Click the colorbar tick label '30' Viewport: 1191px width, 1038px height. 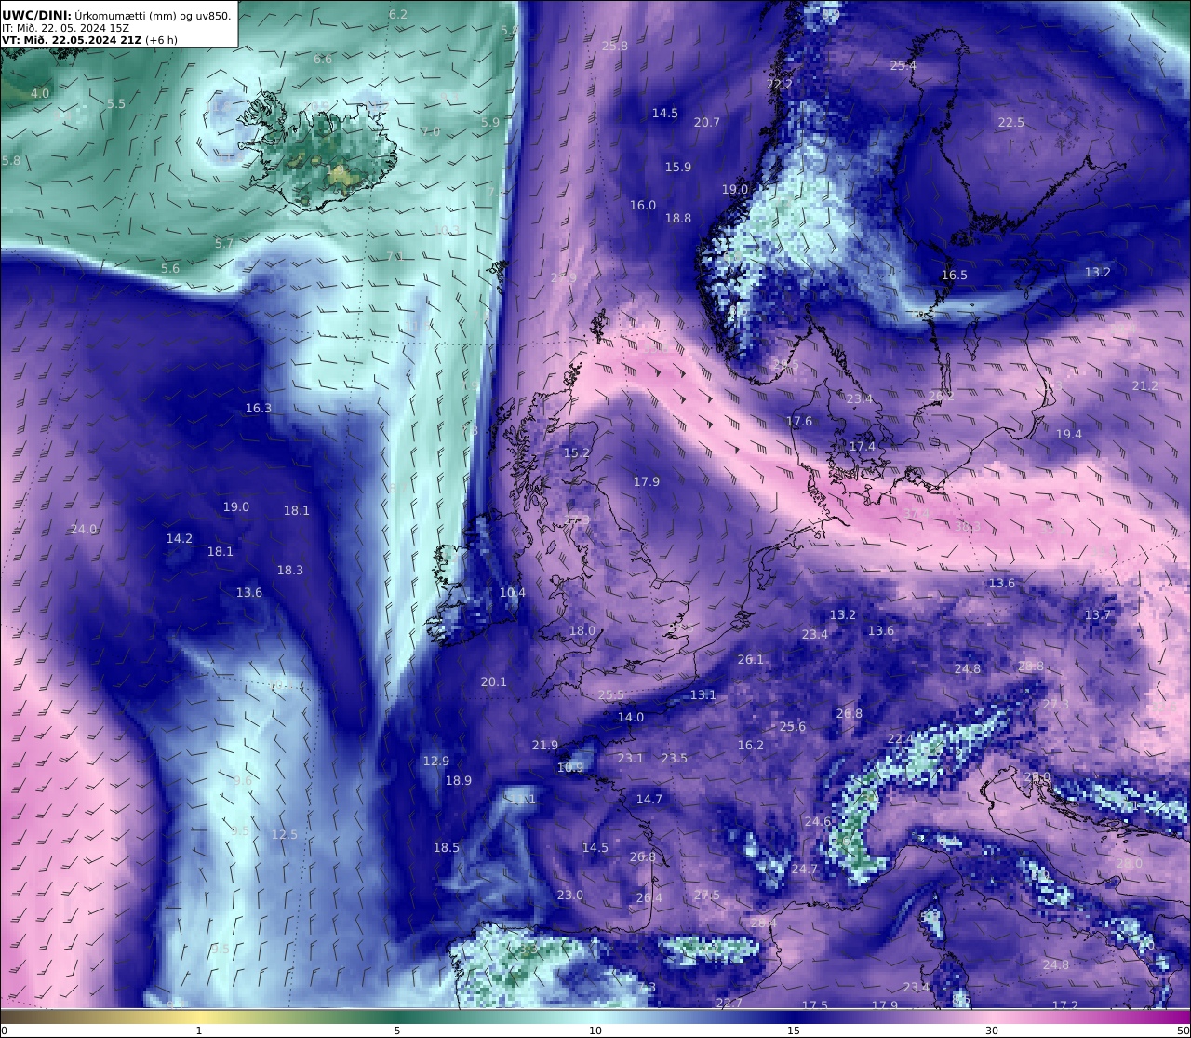coord(992,1031)
